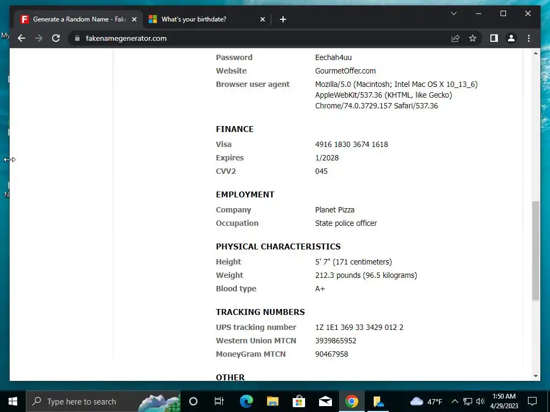
Task: Click the PHYSICAL CHARACTERISTICS heading
Action: click(x=278, y=247)
